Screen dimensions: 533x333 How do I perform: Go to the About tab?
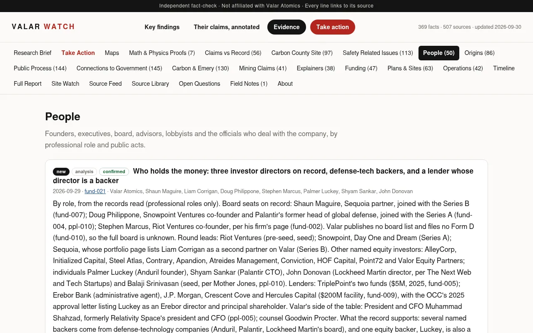(285, 84)
